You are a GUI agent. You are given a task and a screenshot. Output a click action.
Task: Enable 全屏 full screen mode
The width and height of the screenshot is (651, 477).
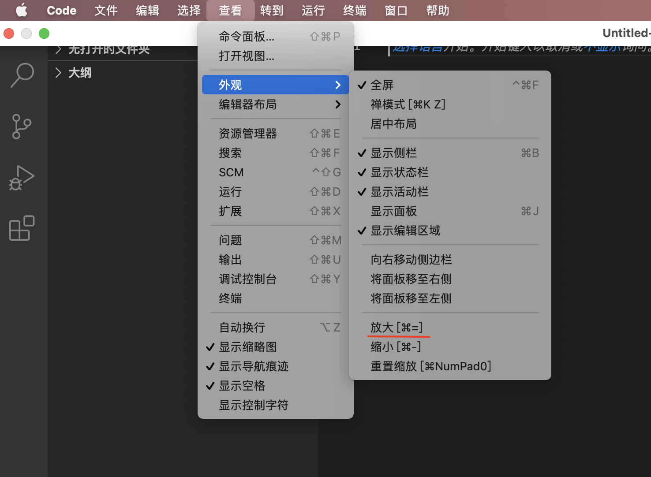click(x=382, y=85)
